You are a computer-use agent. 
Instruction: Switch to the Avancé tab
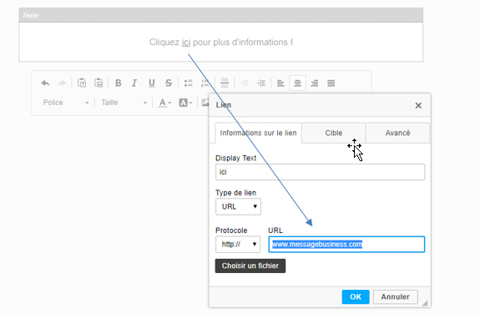click(x=397, y=133)
